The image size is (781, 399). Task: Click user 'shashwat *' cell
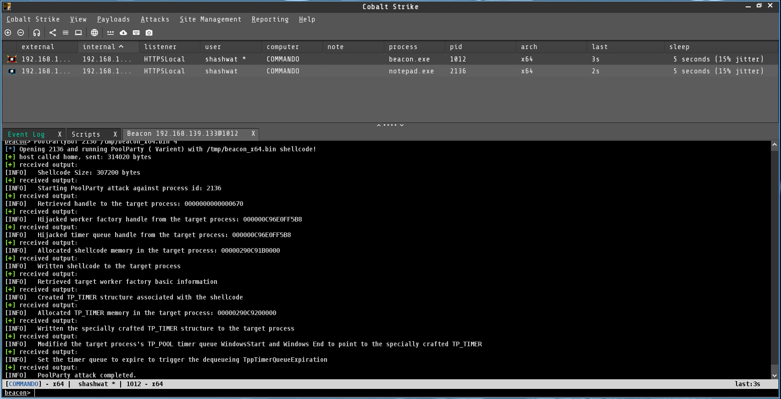pos(231,59)
